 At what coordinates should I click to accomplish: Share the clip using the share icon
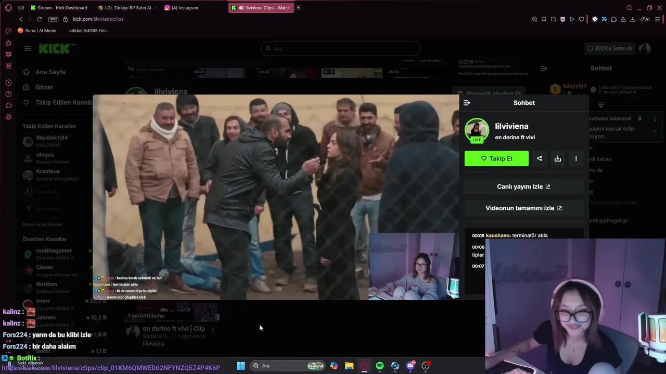(539, 158)
